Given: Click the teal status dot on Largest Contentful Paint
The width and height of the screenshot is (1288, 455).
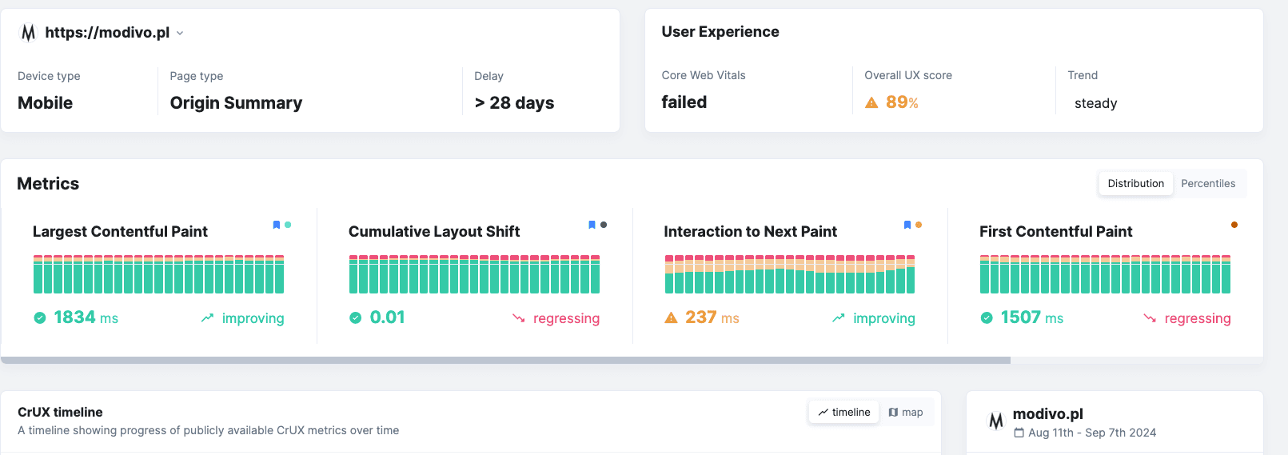Looking at the screenshot, I should (288, 225).
